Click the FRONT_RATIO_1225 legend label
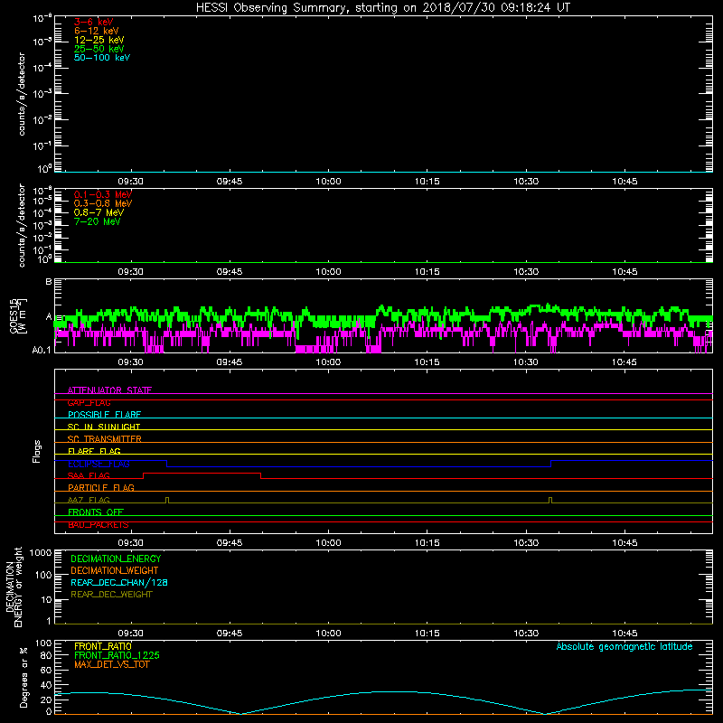 [117, 655]
